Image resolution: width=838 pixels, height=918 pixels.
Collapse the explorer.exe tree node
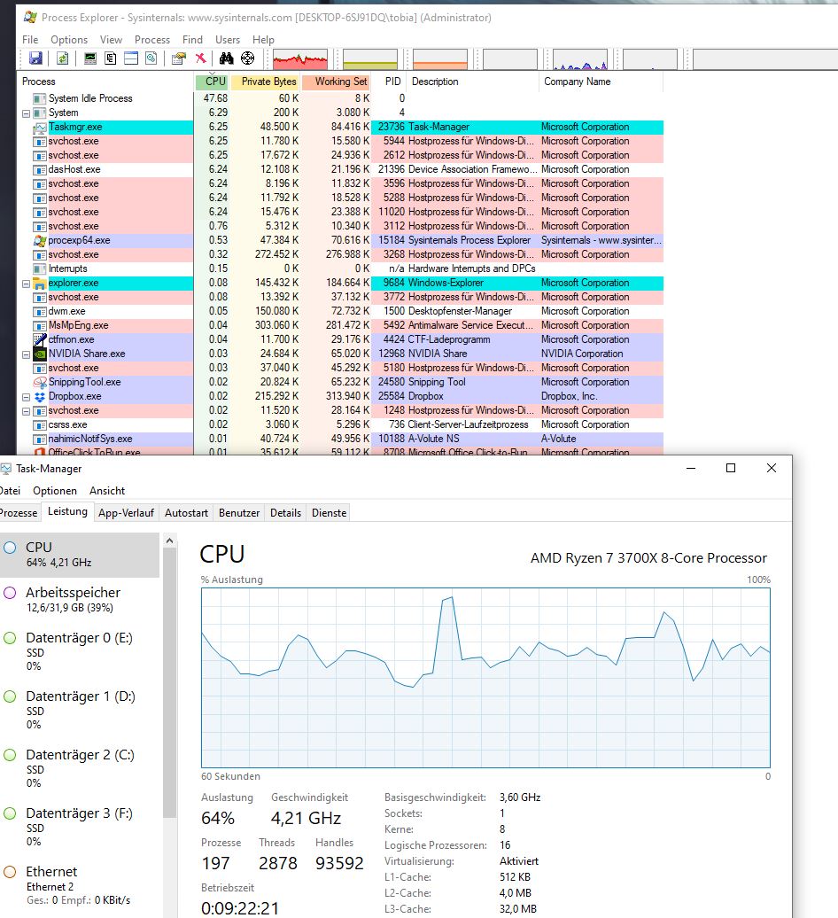point(26,284)
